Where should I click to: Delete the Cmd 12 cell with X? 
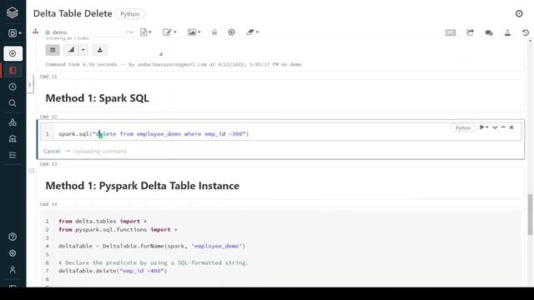point(511,127)
